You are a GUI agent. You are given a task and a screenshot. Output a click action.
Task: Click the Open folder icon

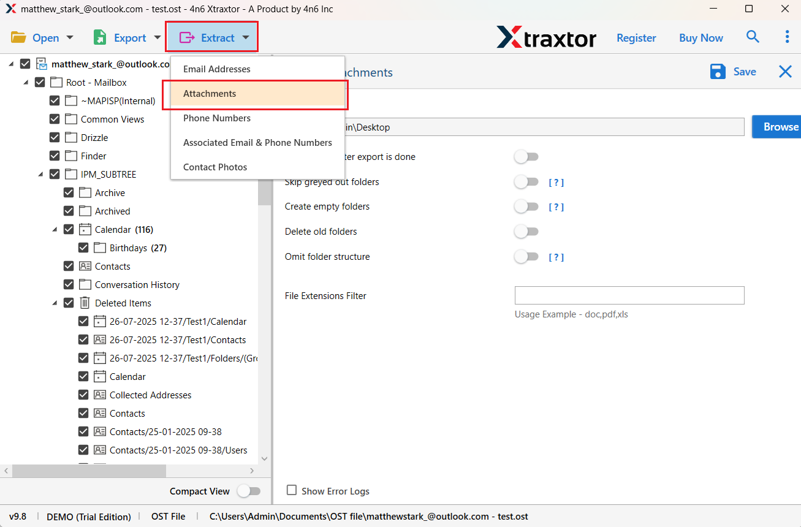click(18, 38)
